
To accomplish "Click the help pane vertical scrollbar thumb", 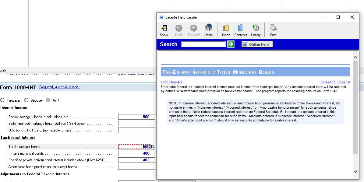I will (355, 107).
